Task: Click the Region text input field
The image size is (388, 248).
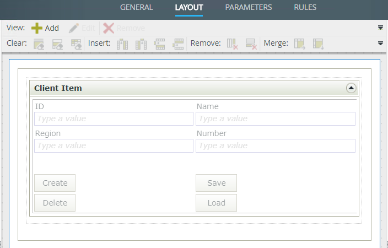Action: click(x=114, y=145)
